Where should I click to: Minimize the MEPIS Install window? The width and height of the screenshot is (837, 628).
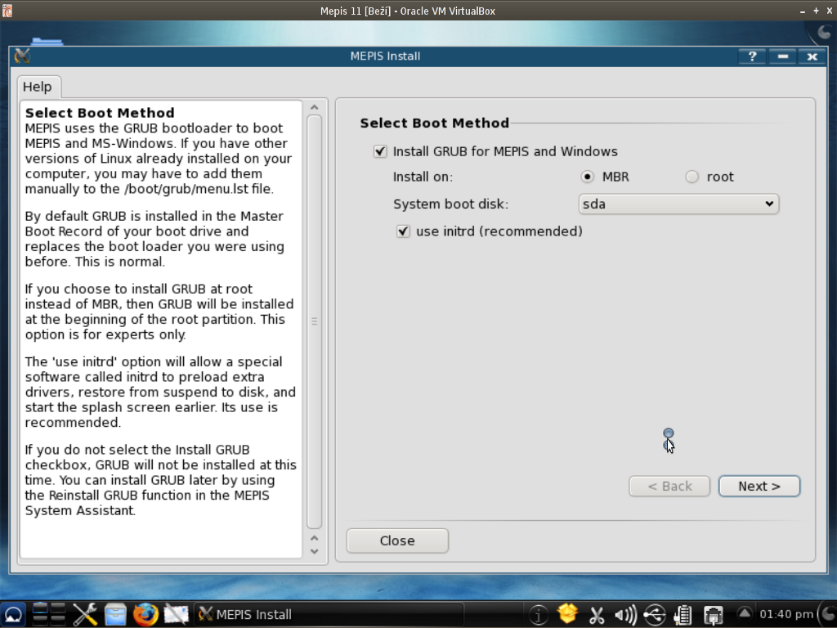(x=782, y=56)
